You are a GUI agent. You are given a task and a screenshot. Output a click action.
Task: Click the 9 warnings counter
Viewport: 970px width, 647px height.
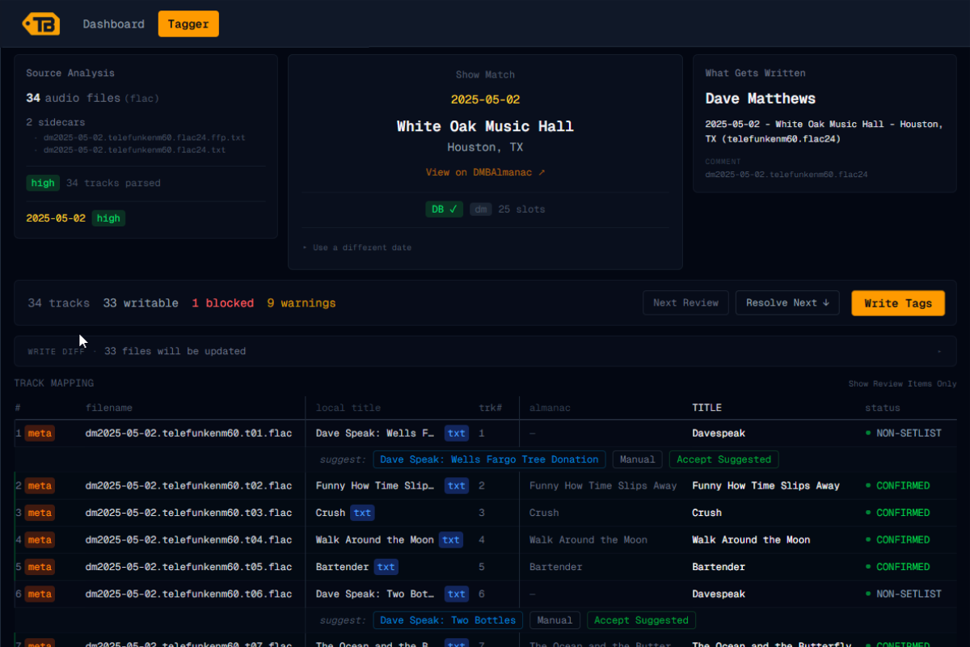point(301,303)
